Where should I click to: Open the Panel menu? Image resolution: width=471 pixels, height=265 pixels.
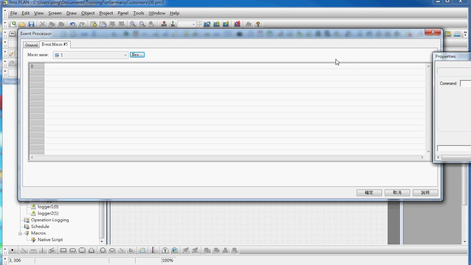pos(123,13)
